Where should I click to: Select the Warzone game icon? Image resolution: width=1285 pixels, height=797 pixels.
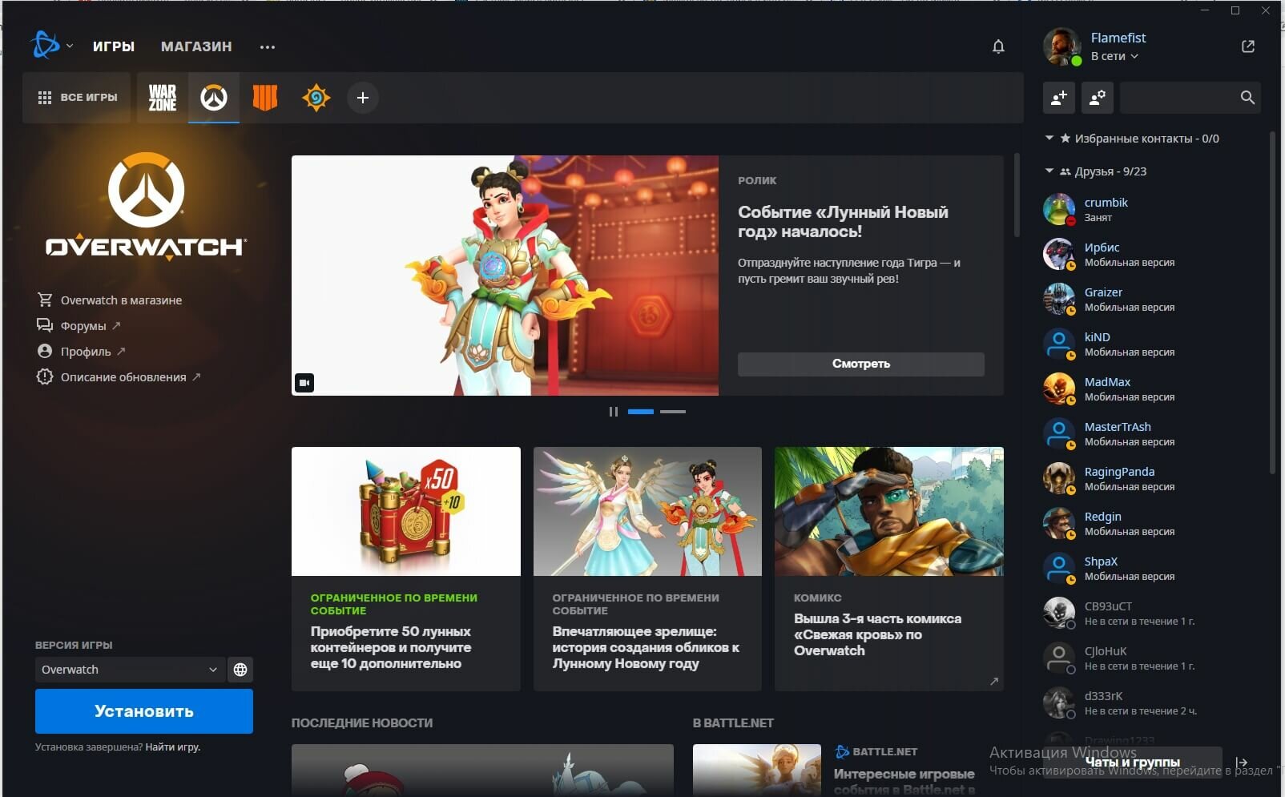(163, 98)
